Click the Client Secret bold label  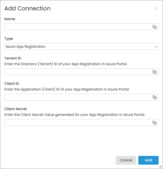click(x=16, y=109)
